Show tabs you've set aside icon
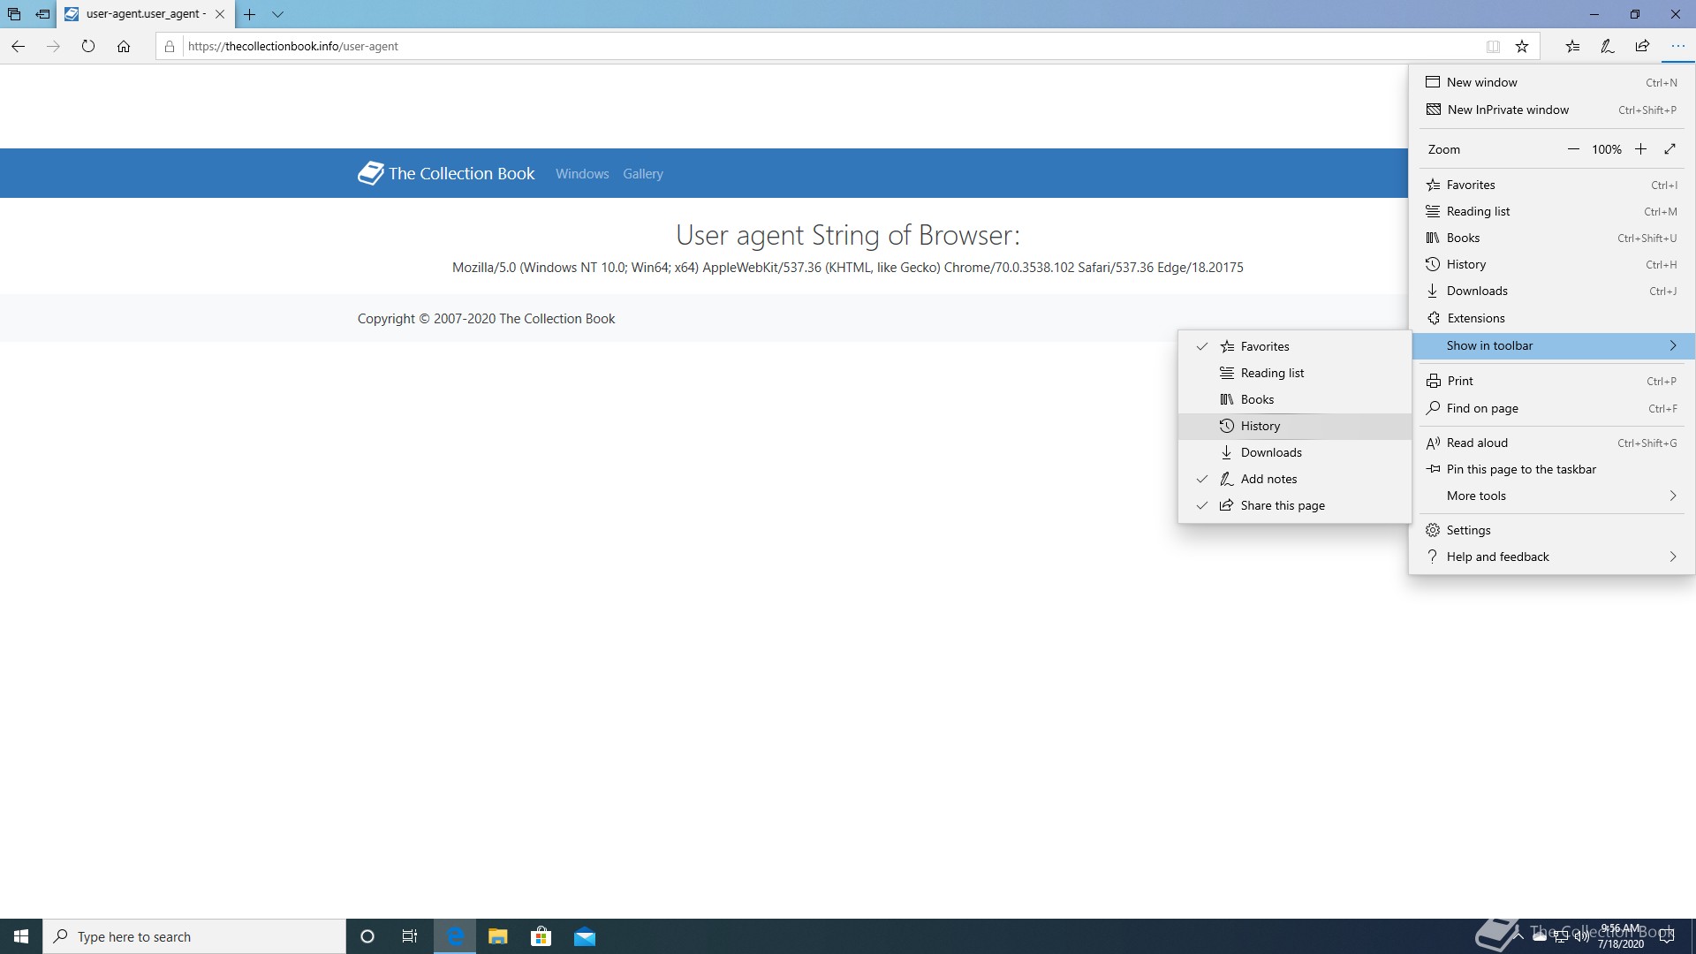 14,14
